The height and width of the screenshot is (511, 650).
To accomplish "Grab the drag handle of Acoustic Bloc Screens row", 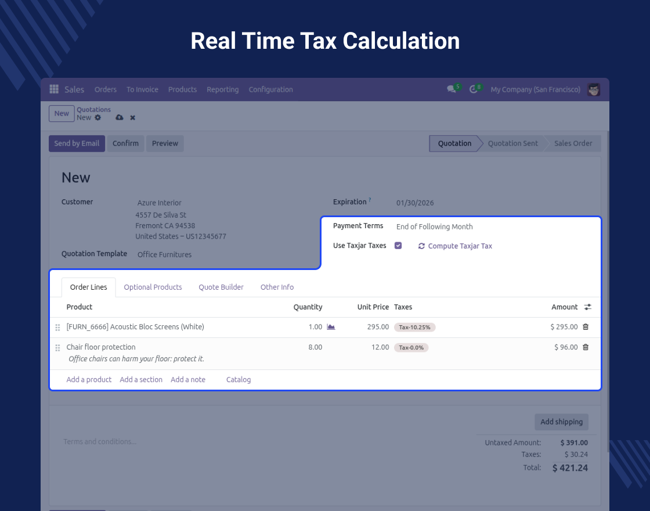I will point(57,328).
